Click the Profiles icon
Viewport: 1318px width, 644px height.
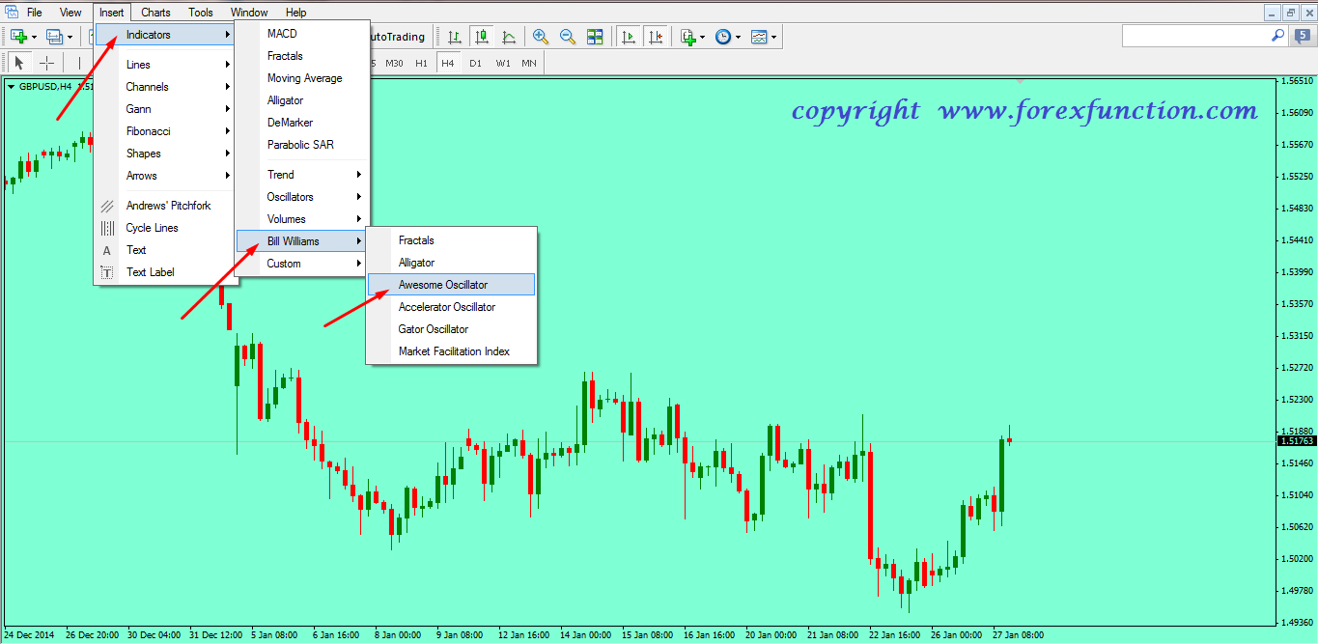(54, 37)
